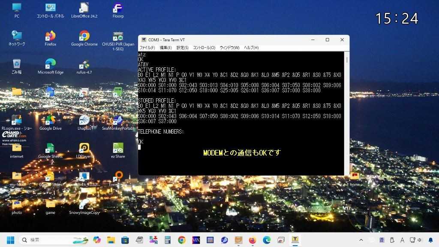Select the SnowyImageCopy desktop icon
The image size is (439, 247).
[x=84, y=205]
